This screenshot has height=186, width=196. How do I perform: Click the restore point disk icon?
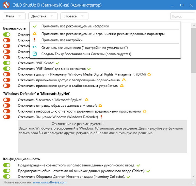coord(35,54)
